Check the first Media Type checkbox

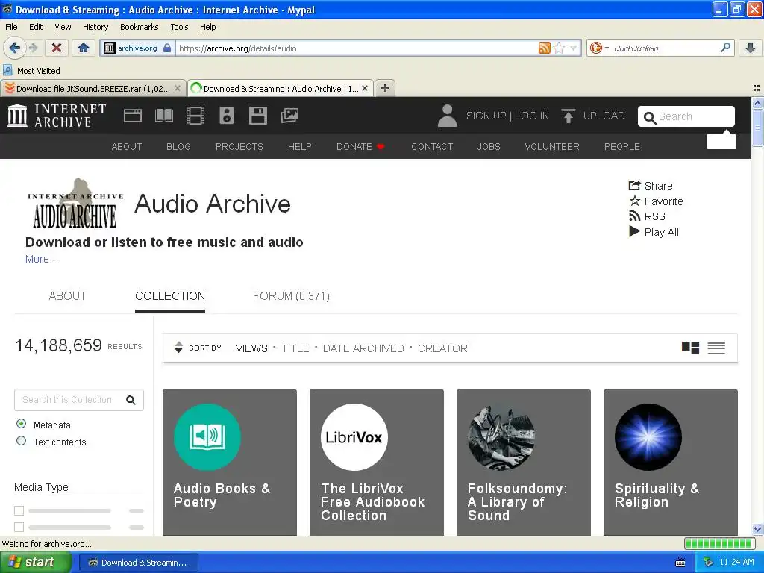19,510
